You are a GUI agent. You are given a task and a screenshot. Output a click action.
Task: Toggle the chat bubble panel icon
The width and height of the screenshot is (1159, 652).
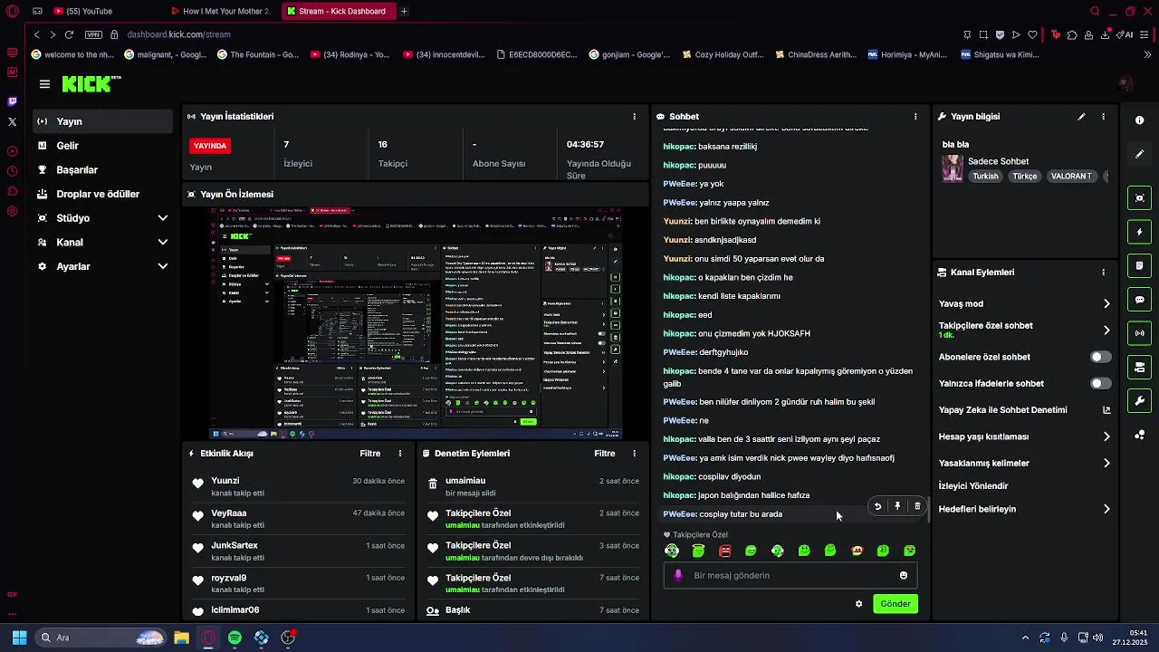pyautogui.click(x=1139, y=300)
